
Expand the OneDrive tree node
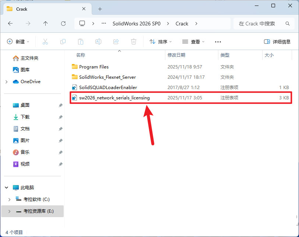tap(7, 82)
